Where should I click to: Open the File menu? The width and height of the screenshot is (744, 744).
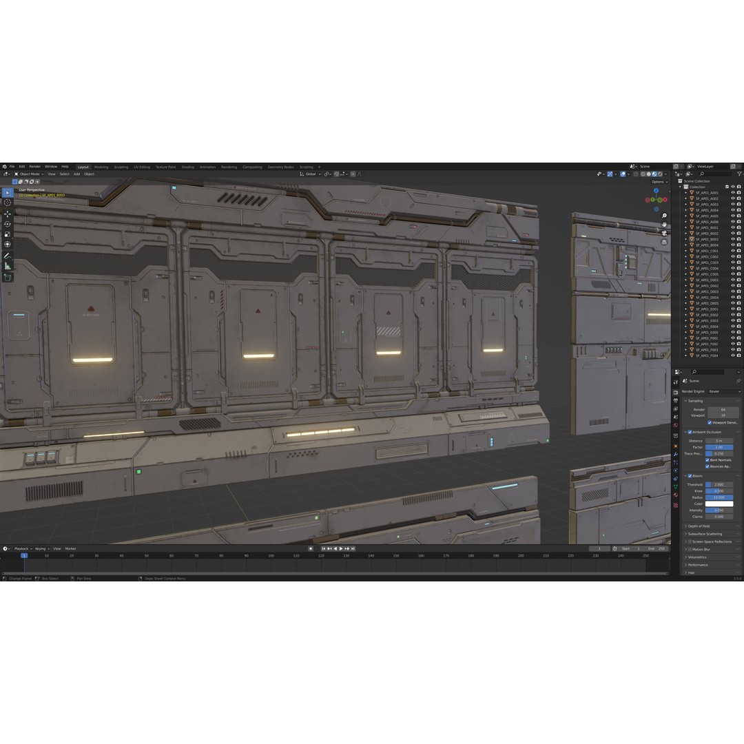click(12, 167)
